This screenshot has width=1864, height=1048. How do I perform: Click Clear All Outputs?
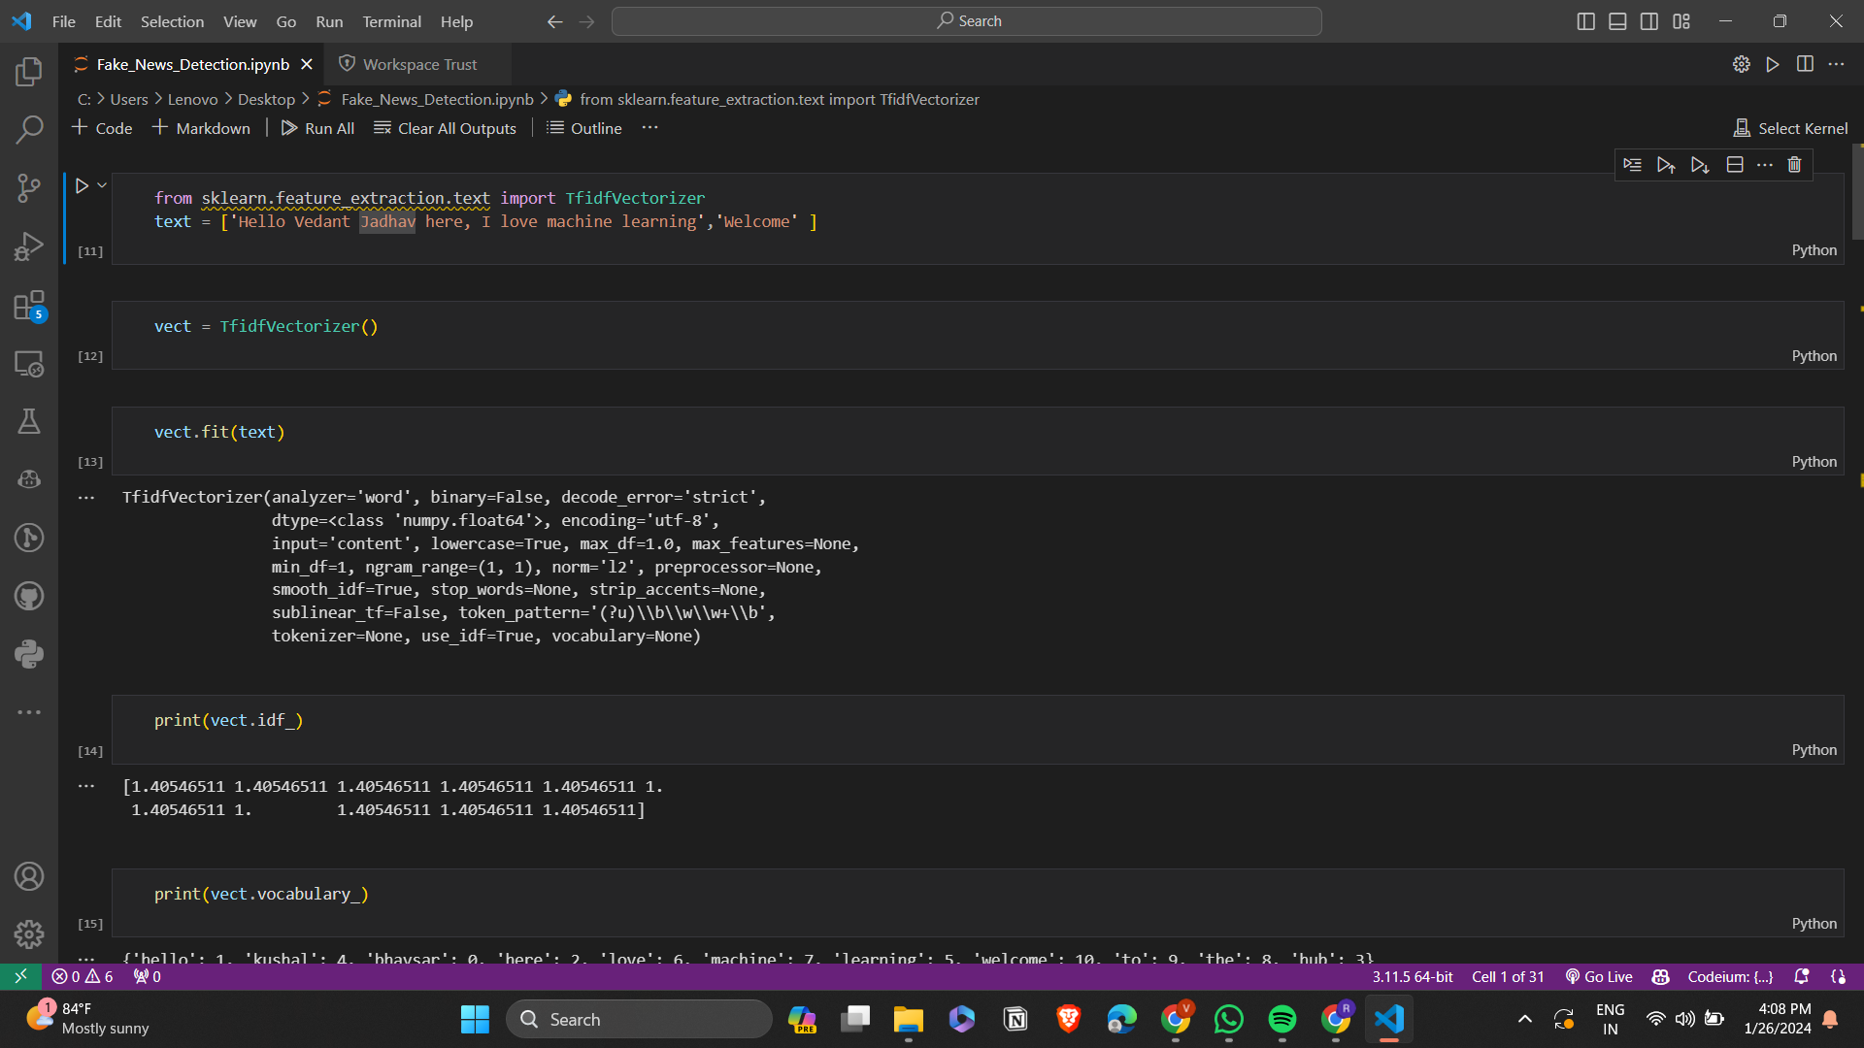pos(445,127)
